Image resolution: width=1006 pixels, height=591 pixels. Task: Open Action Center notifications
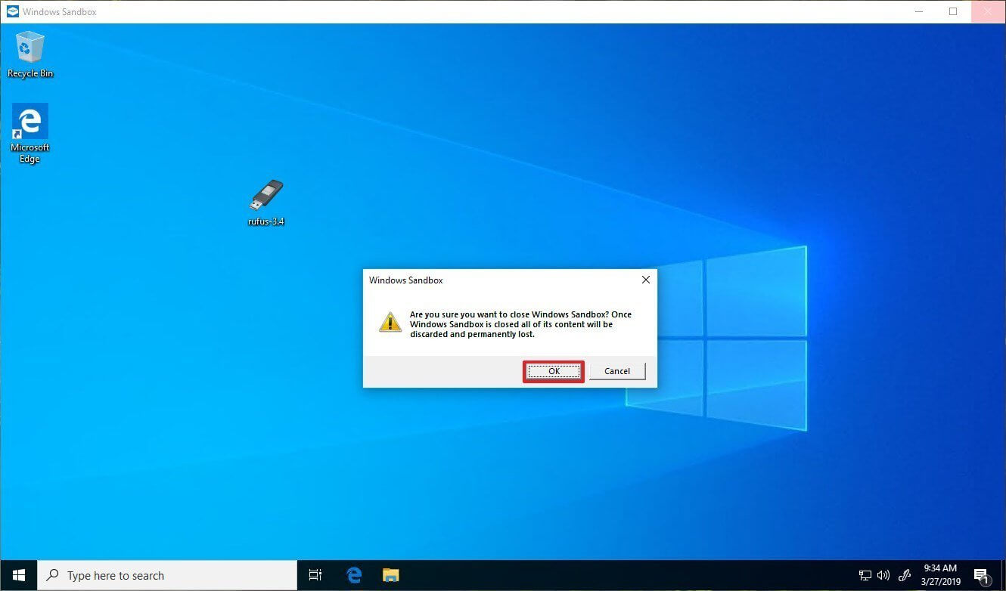981,575
